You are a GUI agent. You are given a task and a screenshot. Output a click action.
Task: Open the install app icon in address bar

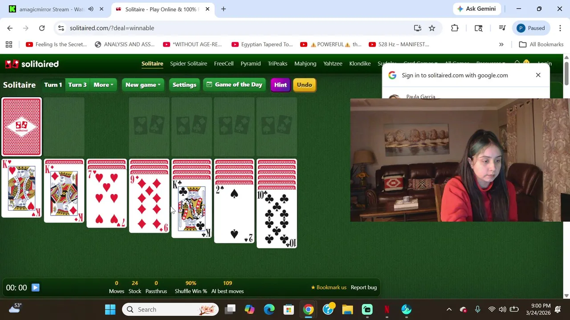pos(418,28)
